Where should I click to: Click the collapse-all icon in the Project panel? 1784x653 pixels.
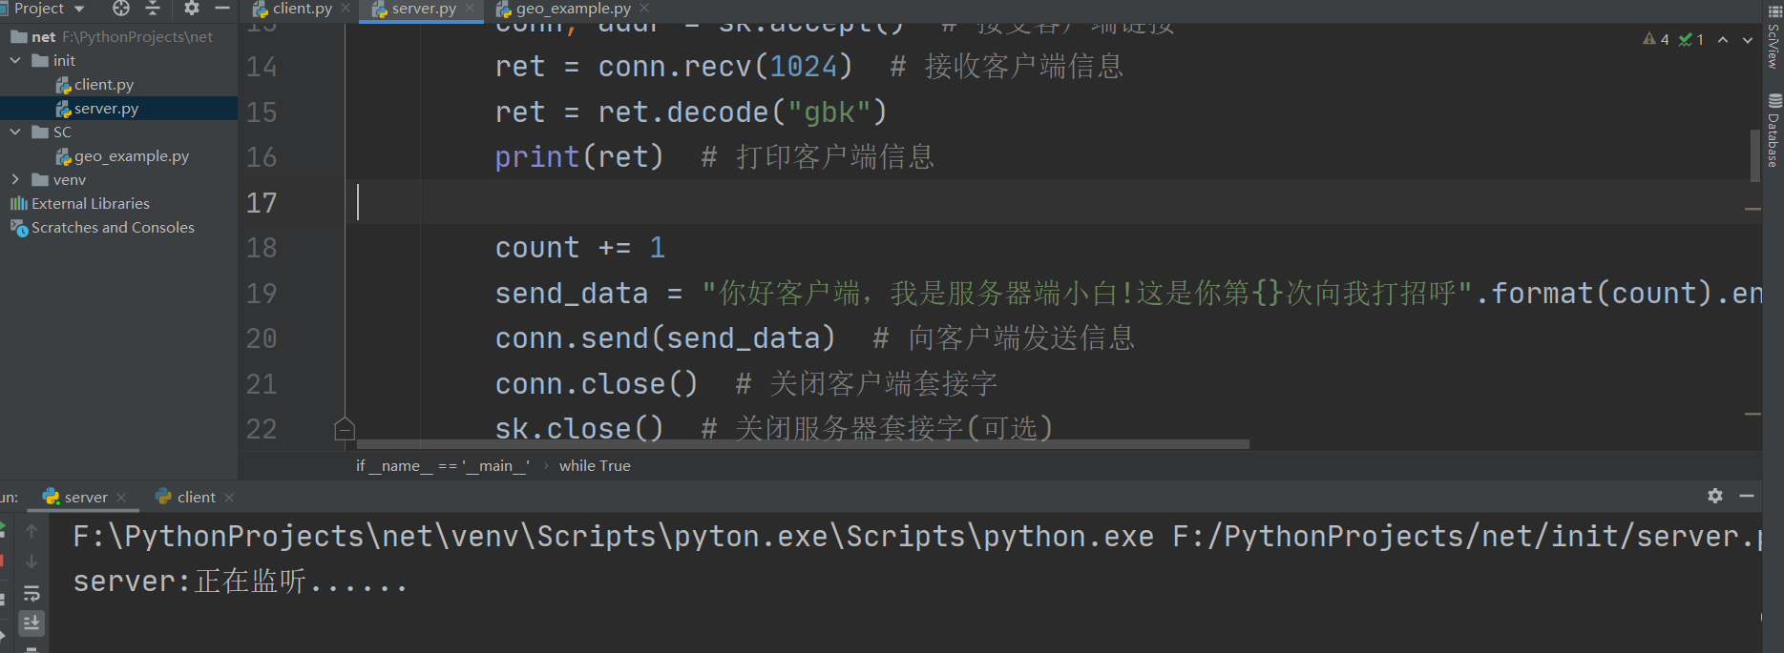(153, 9)
